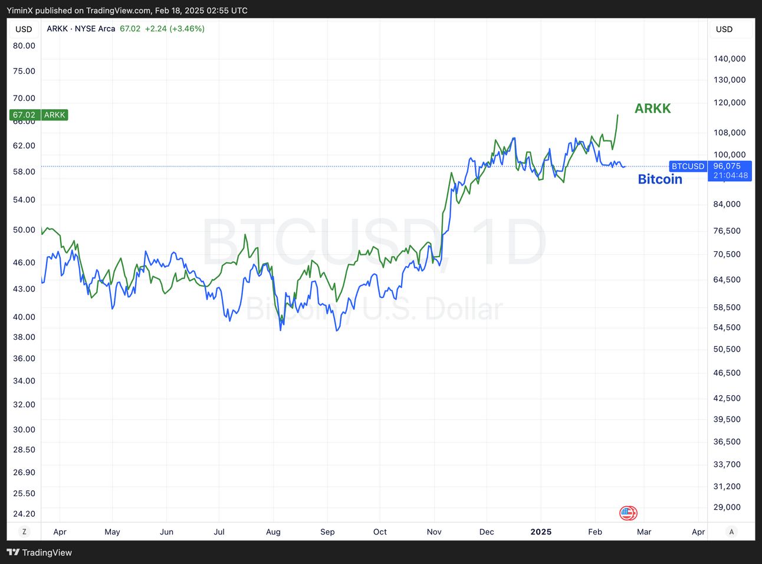Click the 24.20 ARKK scale value
Screen dimensions: 762x564
[x=24, y=514]
